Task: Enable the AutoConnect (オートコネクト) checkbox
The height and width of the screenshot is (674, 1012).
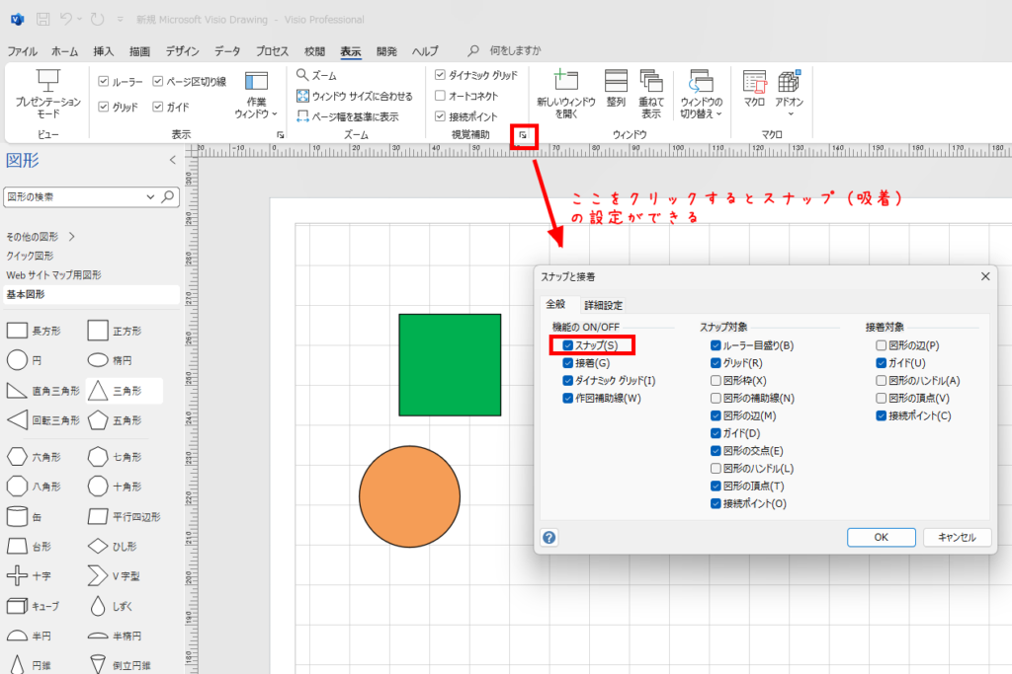Action: tap(441, 96)
